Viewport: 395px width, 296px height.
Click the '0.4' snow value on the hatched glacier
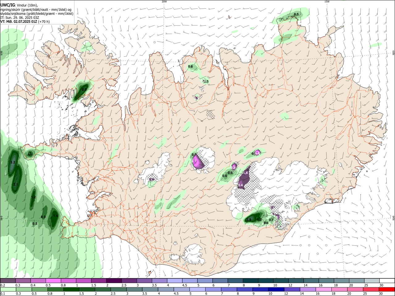pos(241,185)
